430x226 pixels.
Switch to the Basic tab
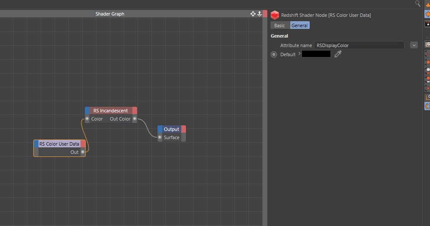(x=280, y=25)
